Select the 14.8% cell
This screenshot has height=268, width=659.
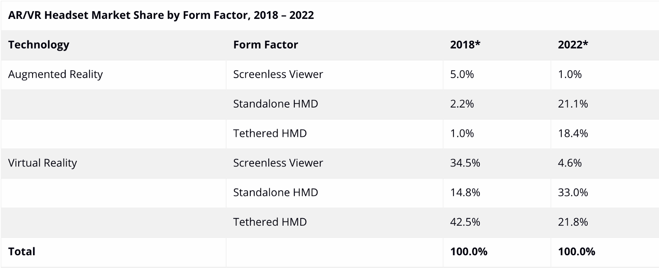pyautogui.click(x=465, y=193)
